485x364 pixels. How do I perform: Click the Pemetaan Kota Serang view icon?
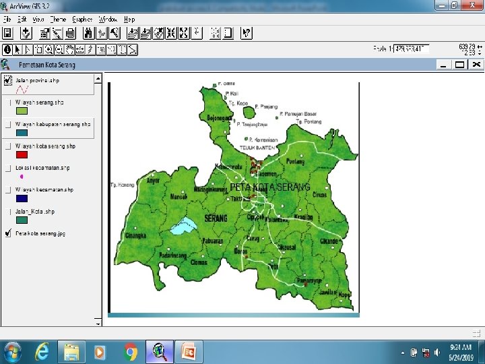tap(5, 65)
